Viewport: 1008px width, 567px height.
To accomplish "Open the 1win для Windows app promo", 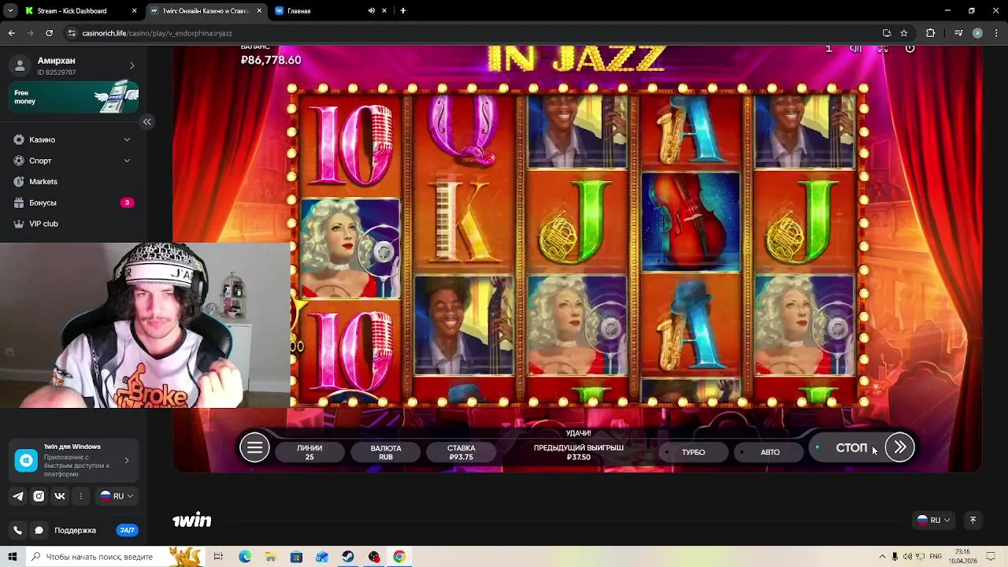I will click(74, 460).
